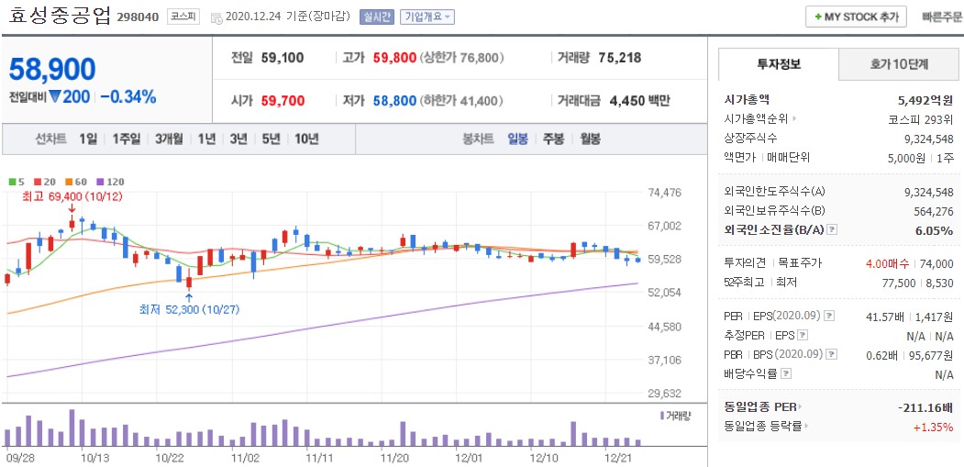The image size is (964, 467).
Task: Click help icon next to 배당수익률
Action: coord(786,373)
